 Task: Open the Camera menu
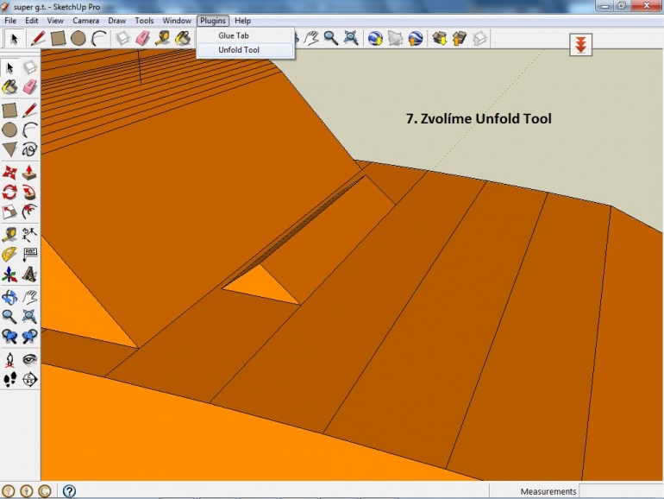click(85, 21)
